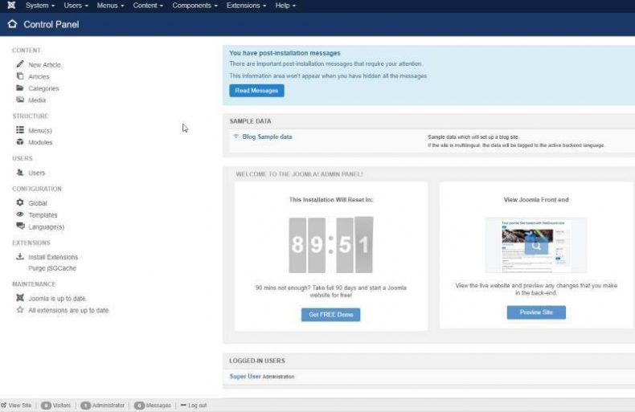Click the Get FREE Demo button
The width and height of the screenshot is (635, 412).
330,315
